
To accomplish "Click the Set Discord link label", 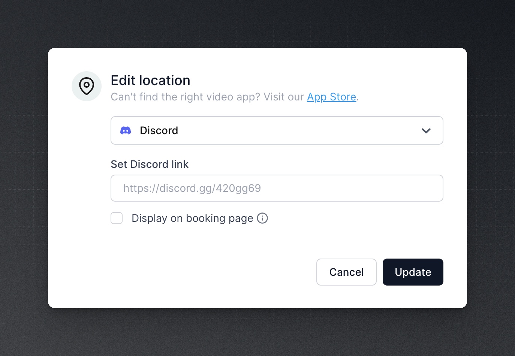I will point(150,164).
